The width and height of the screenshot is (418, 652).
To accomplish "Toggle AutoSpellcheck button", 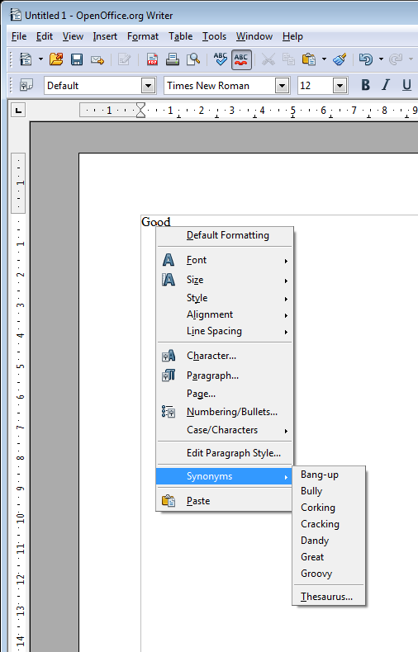I will tap(241, 59).
